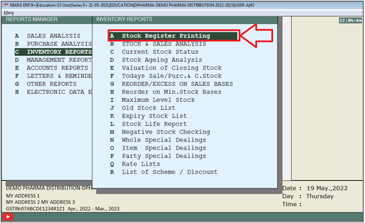Open STOCK & SALES ANALYSIS report
Viewport: 365px width, 223px height.
pyautogui.click(x=164, y=44)
